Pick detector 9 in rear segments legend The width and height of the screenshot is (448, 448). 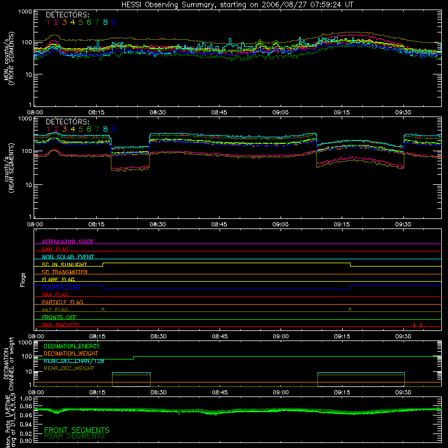114,129
